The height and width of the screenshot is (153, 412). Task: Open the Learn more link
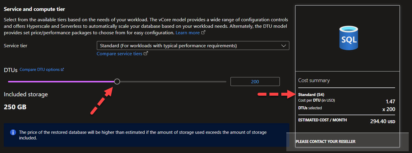[187, 33]
